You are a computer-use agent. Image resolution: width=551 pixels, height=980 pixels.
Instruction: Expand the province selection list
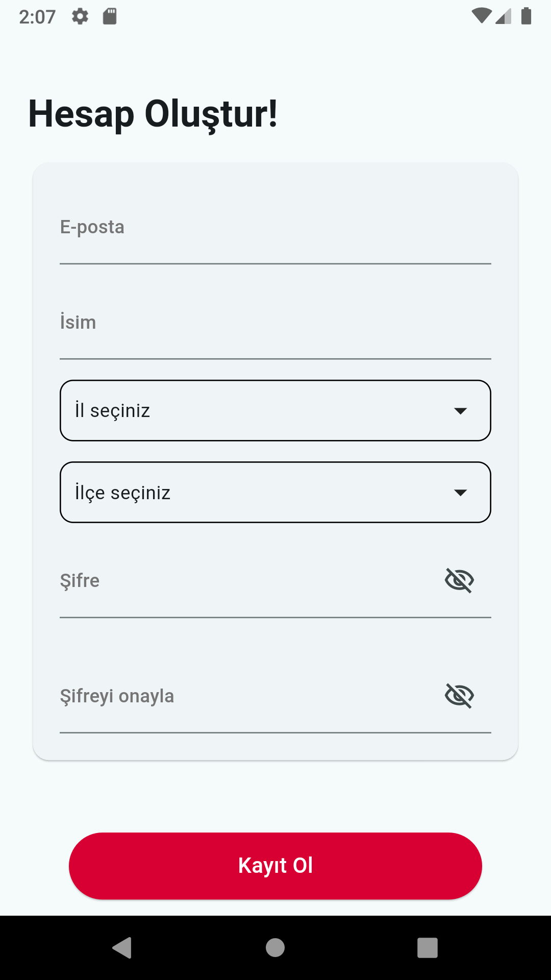pyautogui.click(x=275, y=410)
